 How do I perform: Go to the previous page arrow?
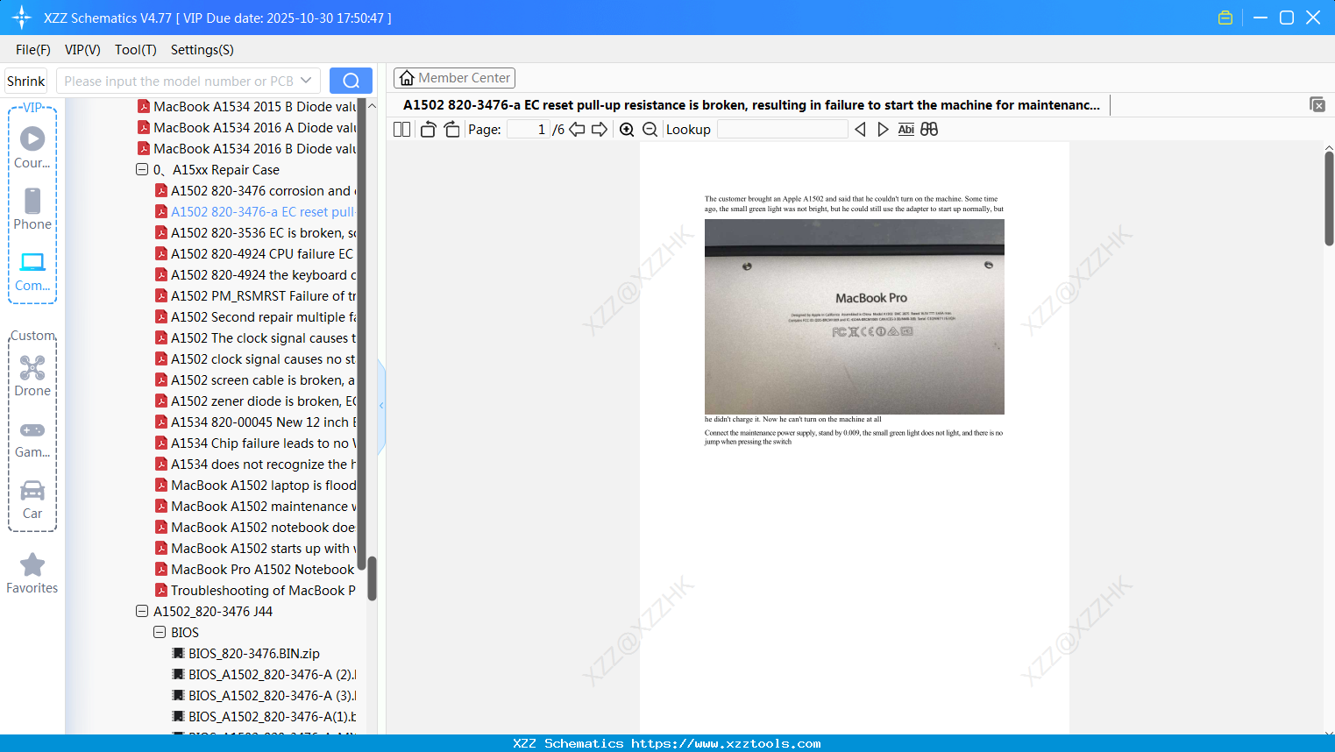577,130
